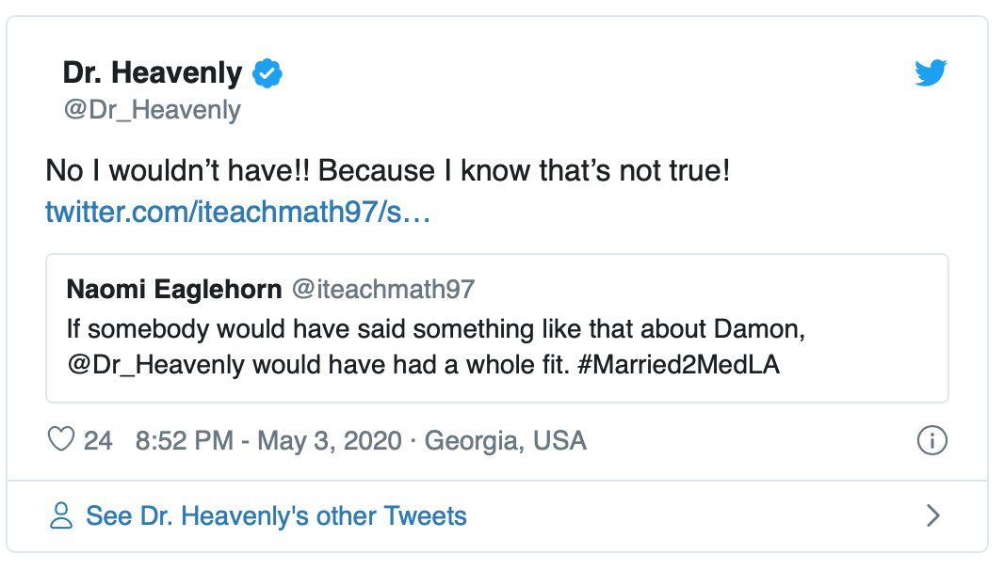Image resolution: width=1004 pixels, height=570 pixels.
Task: Click the person profile icon
Action: pos(61,515)
